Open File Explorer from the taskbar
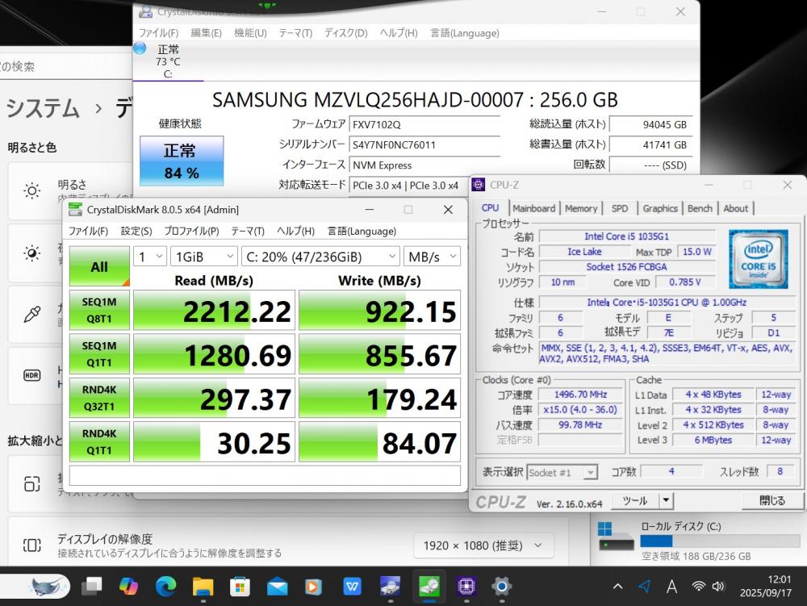807x606 pixels. click(203, 586)
